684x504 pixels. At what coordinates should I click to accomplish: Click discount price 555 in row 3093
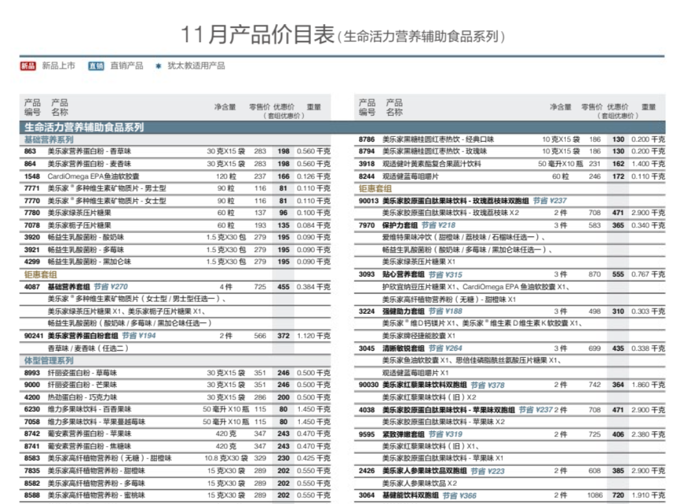tap(618, 274)
